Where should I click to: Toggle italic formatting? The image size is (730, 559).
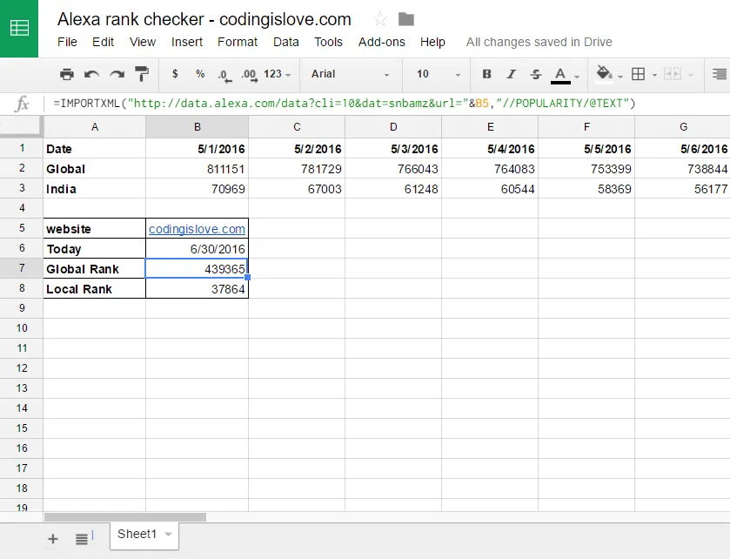(512, 74)
